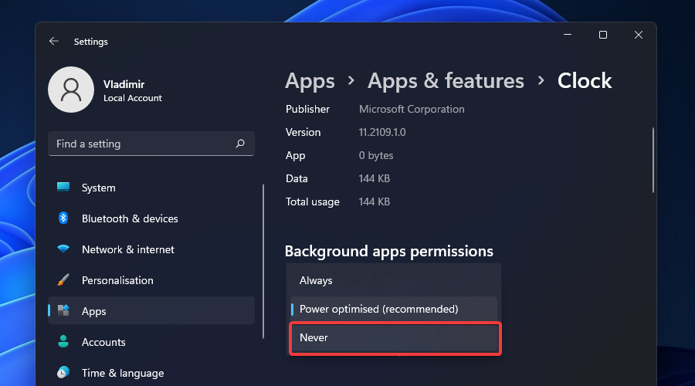The height and width of the screenshot is (386, 695).
Task: Click the Total usage 144 KB value
Action: 374,201
